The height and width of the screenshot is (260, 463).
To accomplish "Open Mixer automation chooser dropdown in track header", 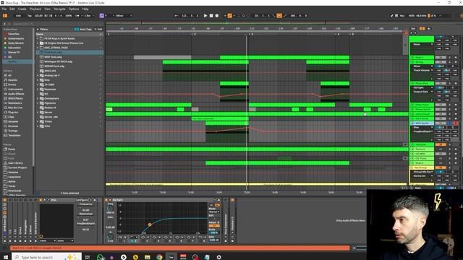I will point(422,66).
